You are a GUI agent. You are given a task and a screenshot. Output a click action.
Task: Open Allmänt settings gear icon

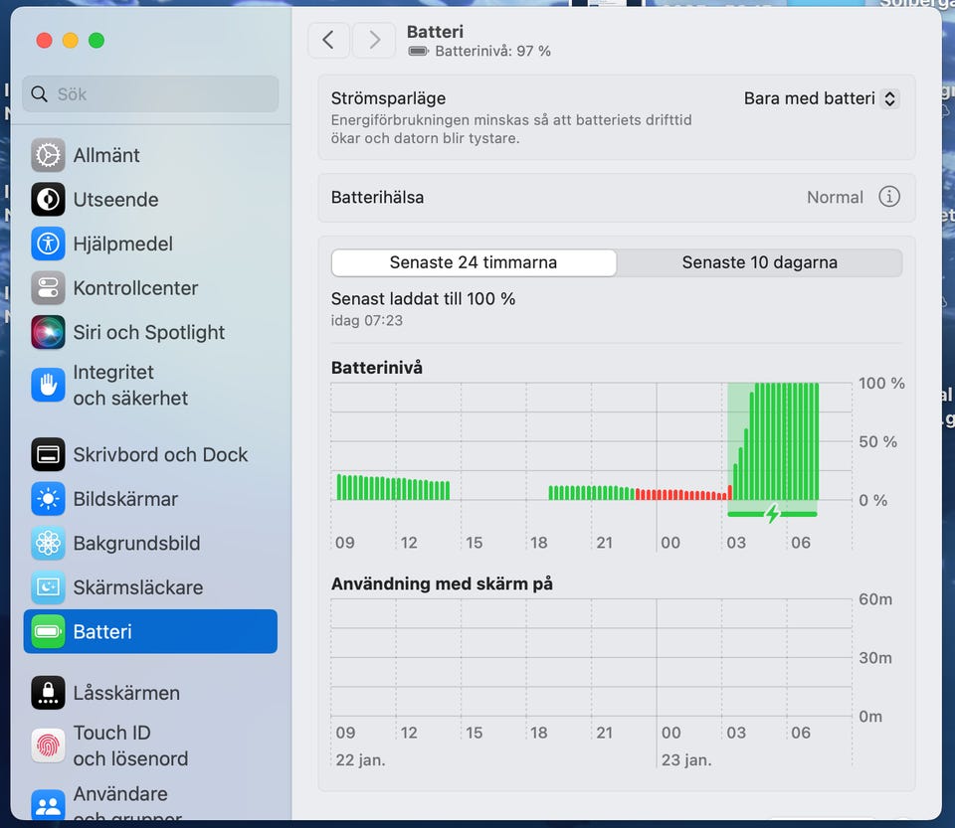tap(48, 155)
